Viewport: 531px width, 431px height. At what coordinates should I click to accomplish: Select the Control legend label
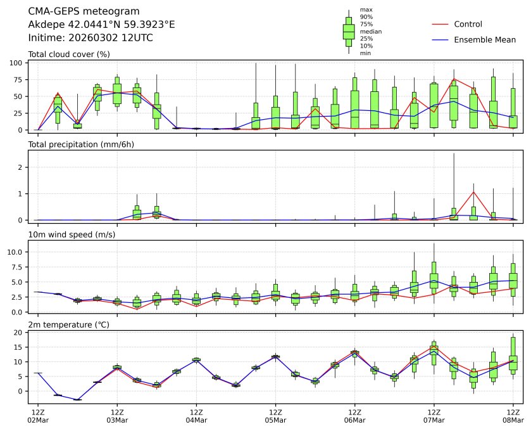point(468,24)
